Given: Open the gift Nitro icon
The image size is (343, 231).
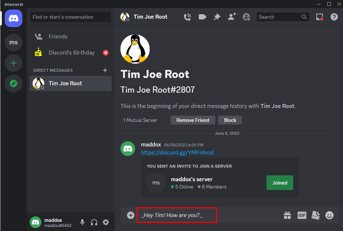Looking at the screenshot, I should click(x=287, y=215).
